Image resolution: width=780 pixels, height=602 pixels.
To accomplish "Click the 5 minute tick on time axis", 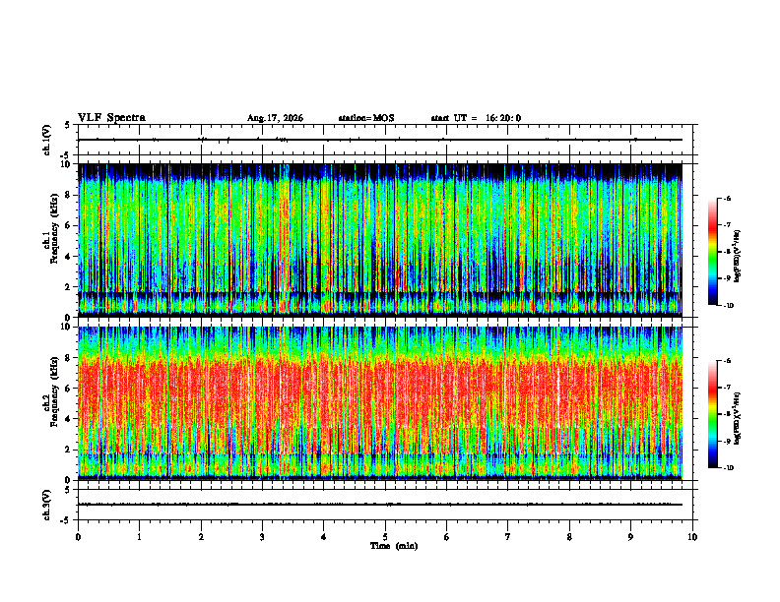I will click(385, 537).
